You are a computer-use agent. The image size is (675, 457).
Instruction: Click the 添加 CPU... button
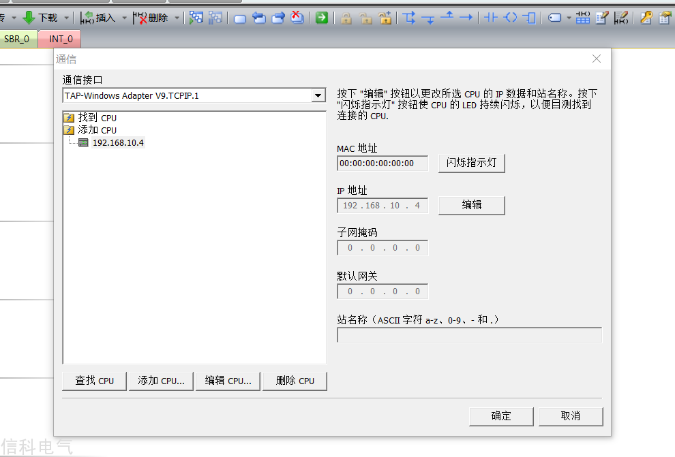161,381
